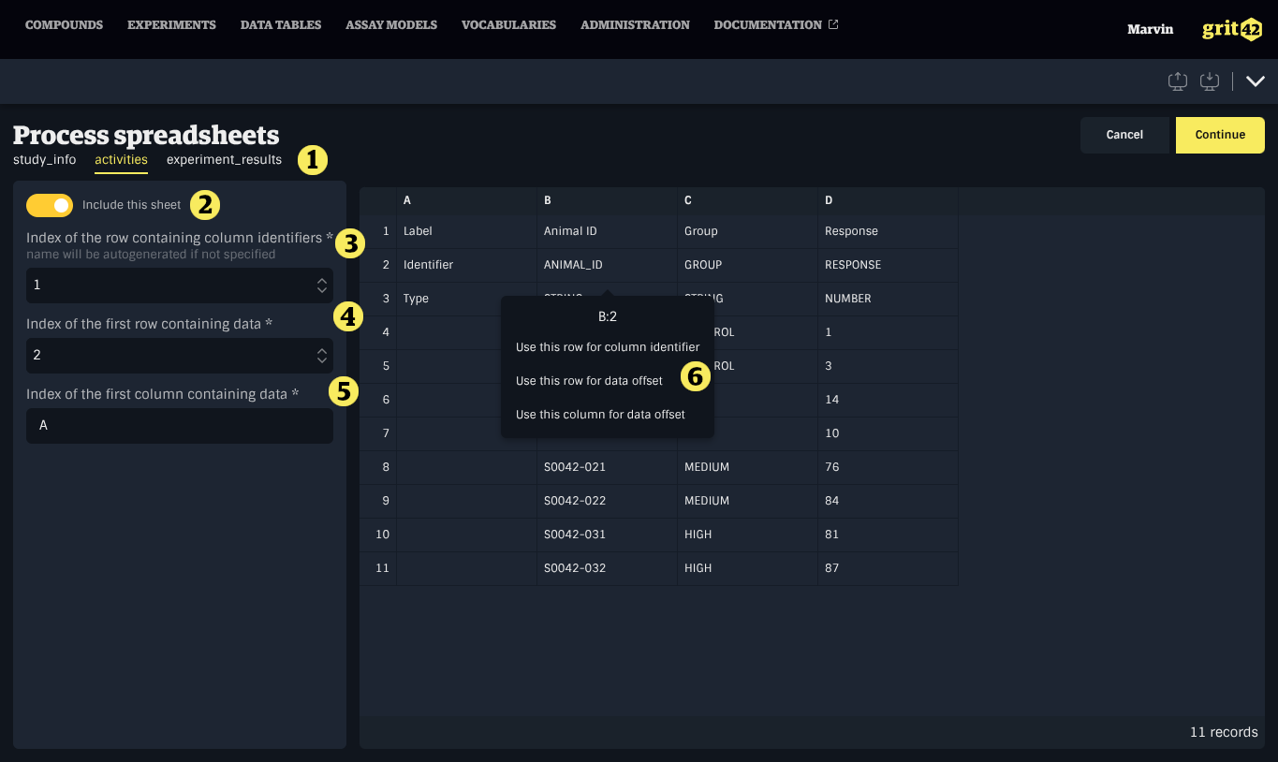
Task: Click the Cancel button
Action: tap(1124, 135)
